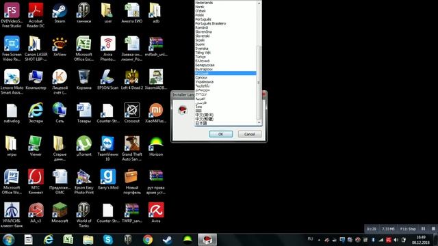The height and width of the screenshot is (246, 438).
Task: Select the Steam desktop shortcut
Action: (60, 13)
